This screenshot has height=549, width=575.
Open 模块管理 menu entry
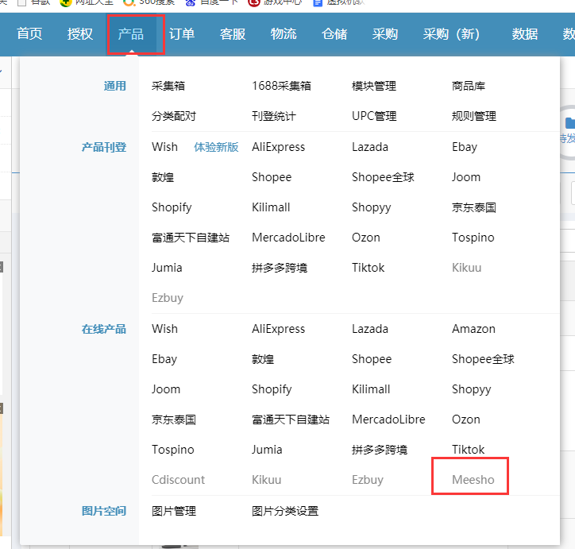[374, 86]
